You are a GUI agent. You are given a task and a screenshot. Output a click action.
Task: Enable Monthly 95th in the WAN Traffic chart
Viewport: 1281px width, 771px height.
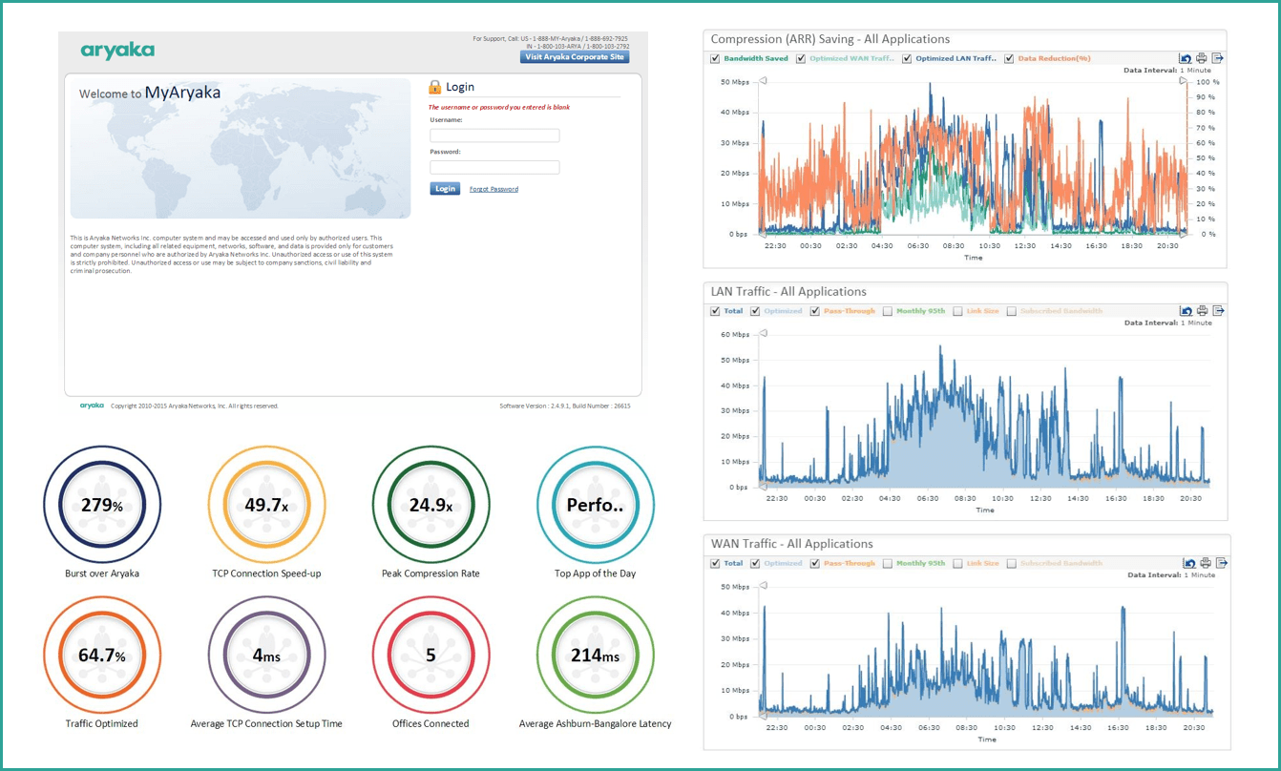coord(888,563)
